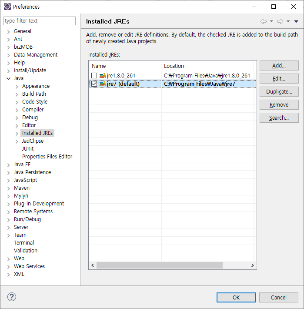Viewport: 304px width, 309px height.
Task: Select the Java EE tree item
Action: (x=22, y=165)
